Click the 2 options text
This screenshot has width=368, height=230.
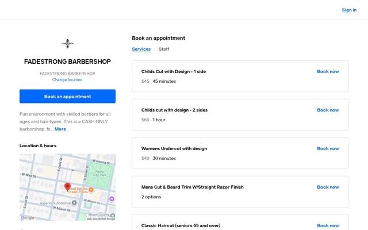tap(151, 197)
